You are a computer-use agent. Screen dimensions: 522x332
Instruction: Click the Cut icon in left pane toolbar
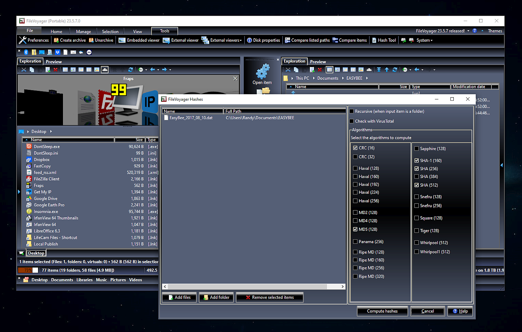pos(24,70)
